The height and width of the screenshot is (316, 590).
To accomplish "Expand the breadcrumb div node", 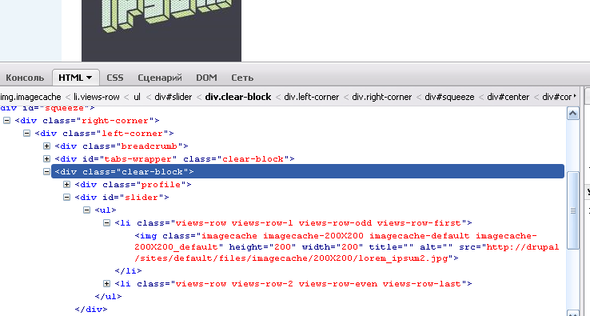I will (46, 146).
